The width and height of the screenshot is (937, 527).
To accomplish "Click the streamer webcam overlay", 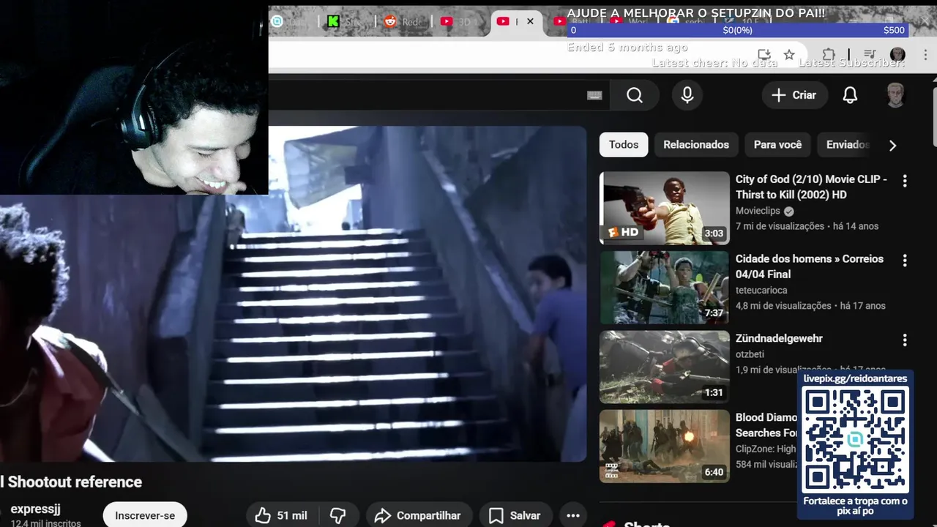I will click(134, 97).
